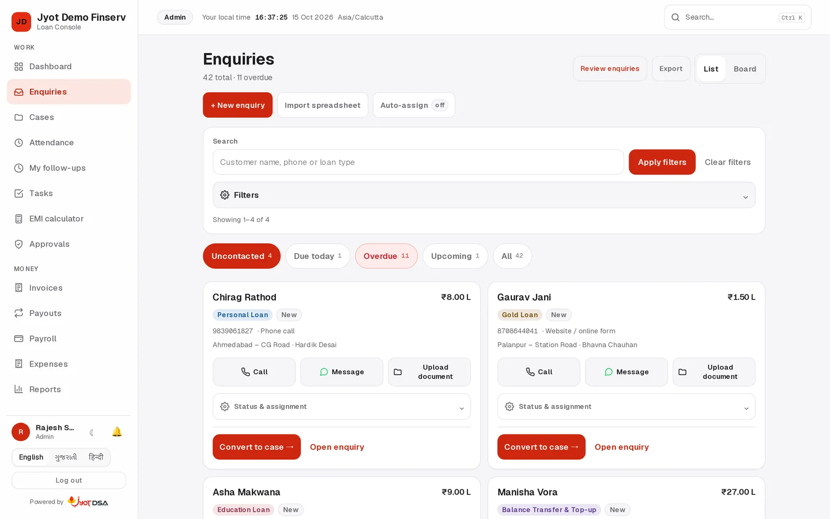830x519 pixels.
Task: Click + New enquiry button
Action: 238,105
